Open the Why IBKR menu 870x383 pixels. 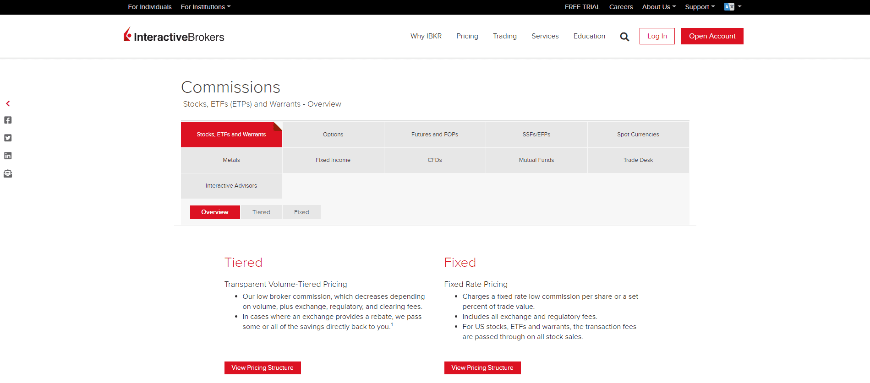click(426, 36)
